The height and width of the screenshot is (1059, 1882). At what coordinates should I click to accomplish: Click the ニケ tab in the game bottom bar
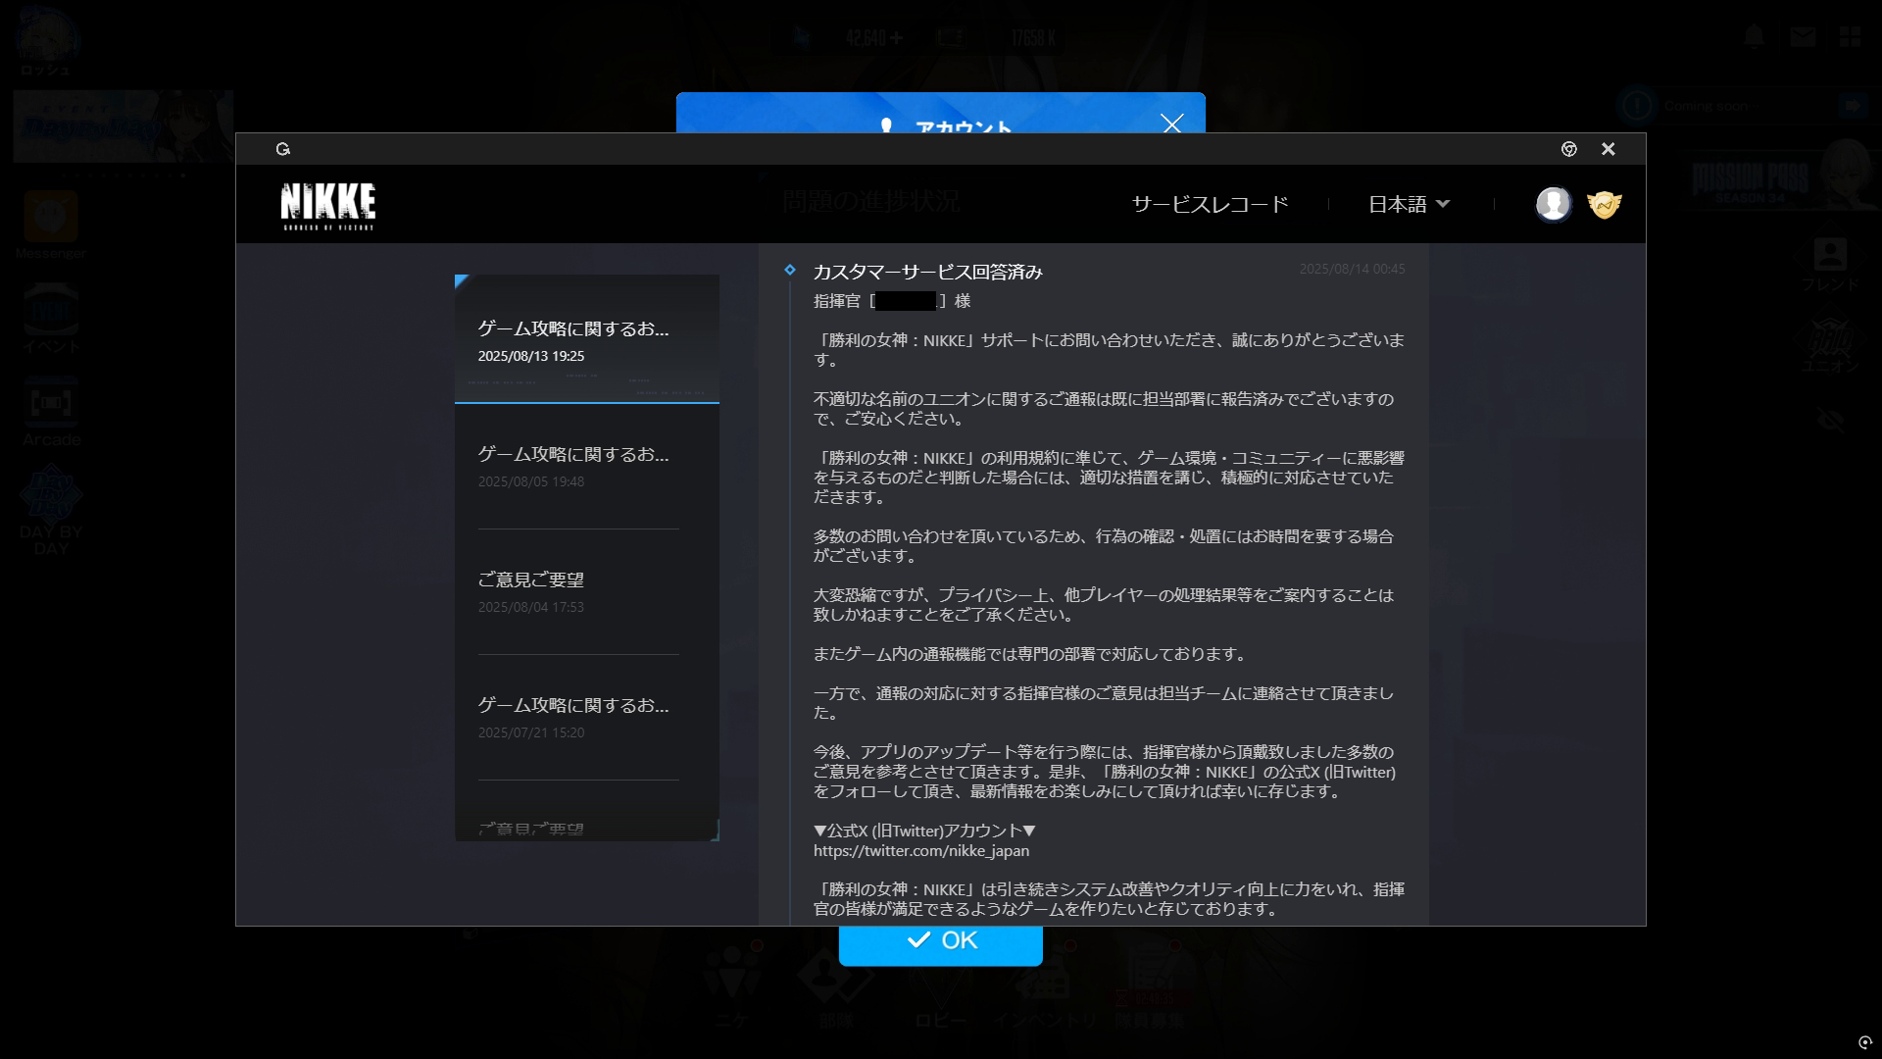coord(730,988)
